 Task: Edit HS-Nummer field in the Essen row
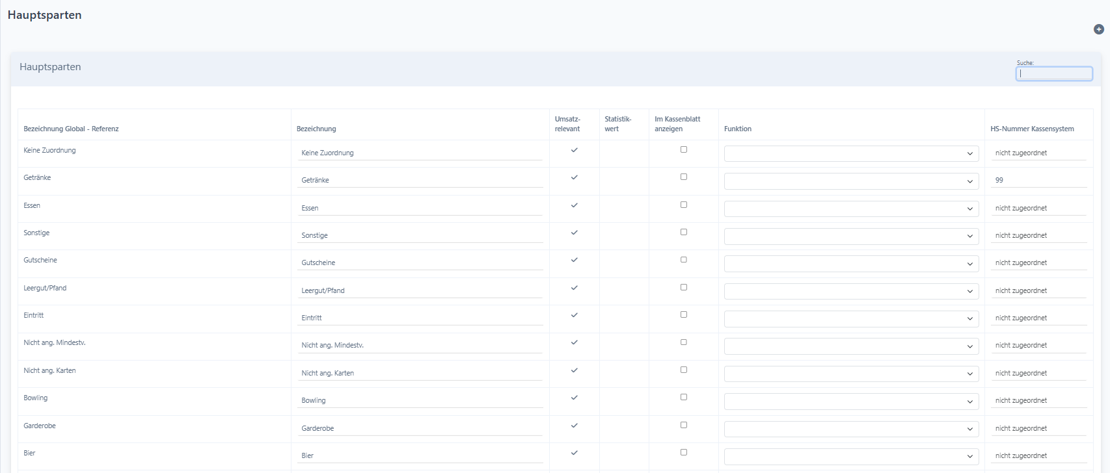coord(1038,208)
